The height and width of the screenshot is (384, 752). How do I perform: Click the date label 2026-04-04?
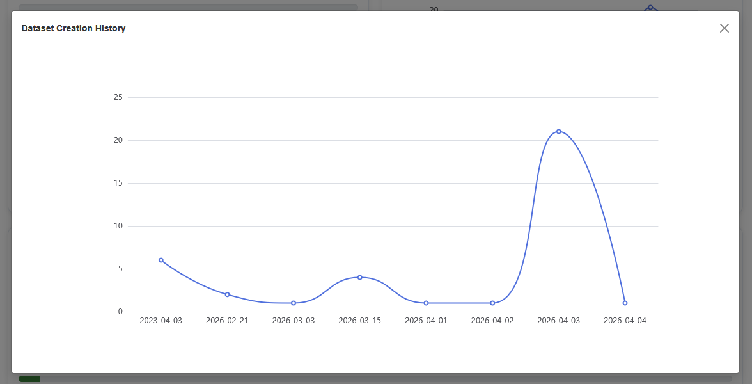pyautogui.click(x=624, y=320)
